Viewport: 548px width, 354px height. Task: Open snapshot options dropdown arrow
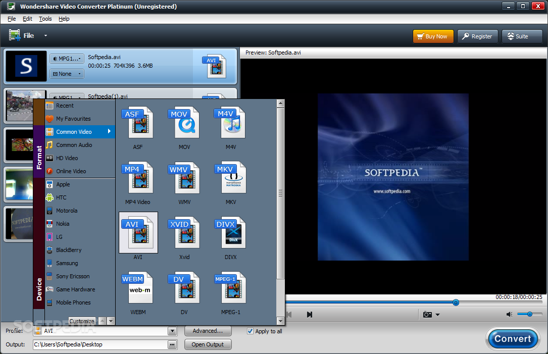(x=437, y=315)
